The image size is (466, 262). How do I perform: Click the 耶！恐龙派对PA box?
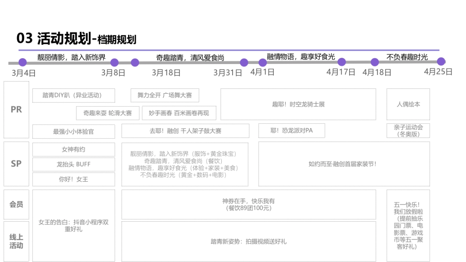(292, 130)
